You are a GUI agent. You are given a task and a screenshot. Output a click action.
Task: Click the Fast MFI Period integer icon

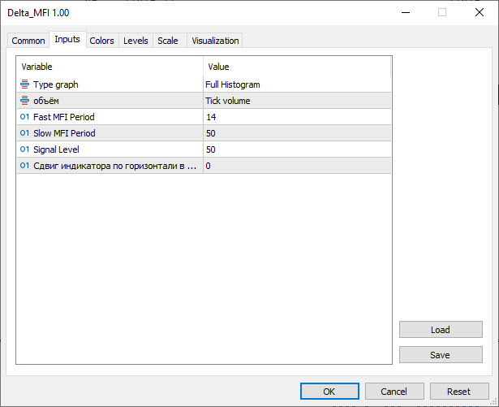click(24, 117)
